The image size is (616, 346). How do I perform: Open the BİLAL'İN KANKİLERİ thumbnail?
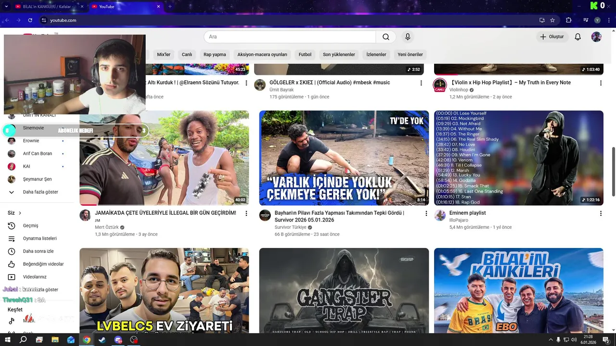click(x=519, y=291)
